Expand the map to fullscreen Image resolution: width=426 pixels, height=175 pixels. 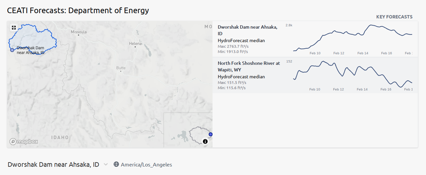(14, 28)
